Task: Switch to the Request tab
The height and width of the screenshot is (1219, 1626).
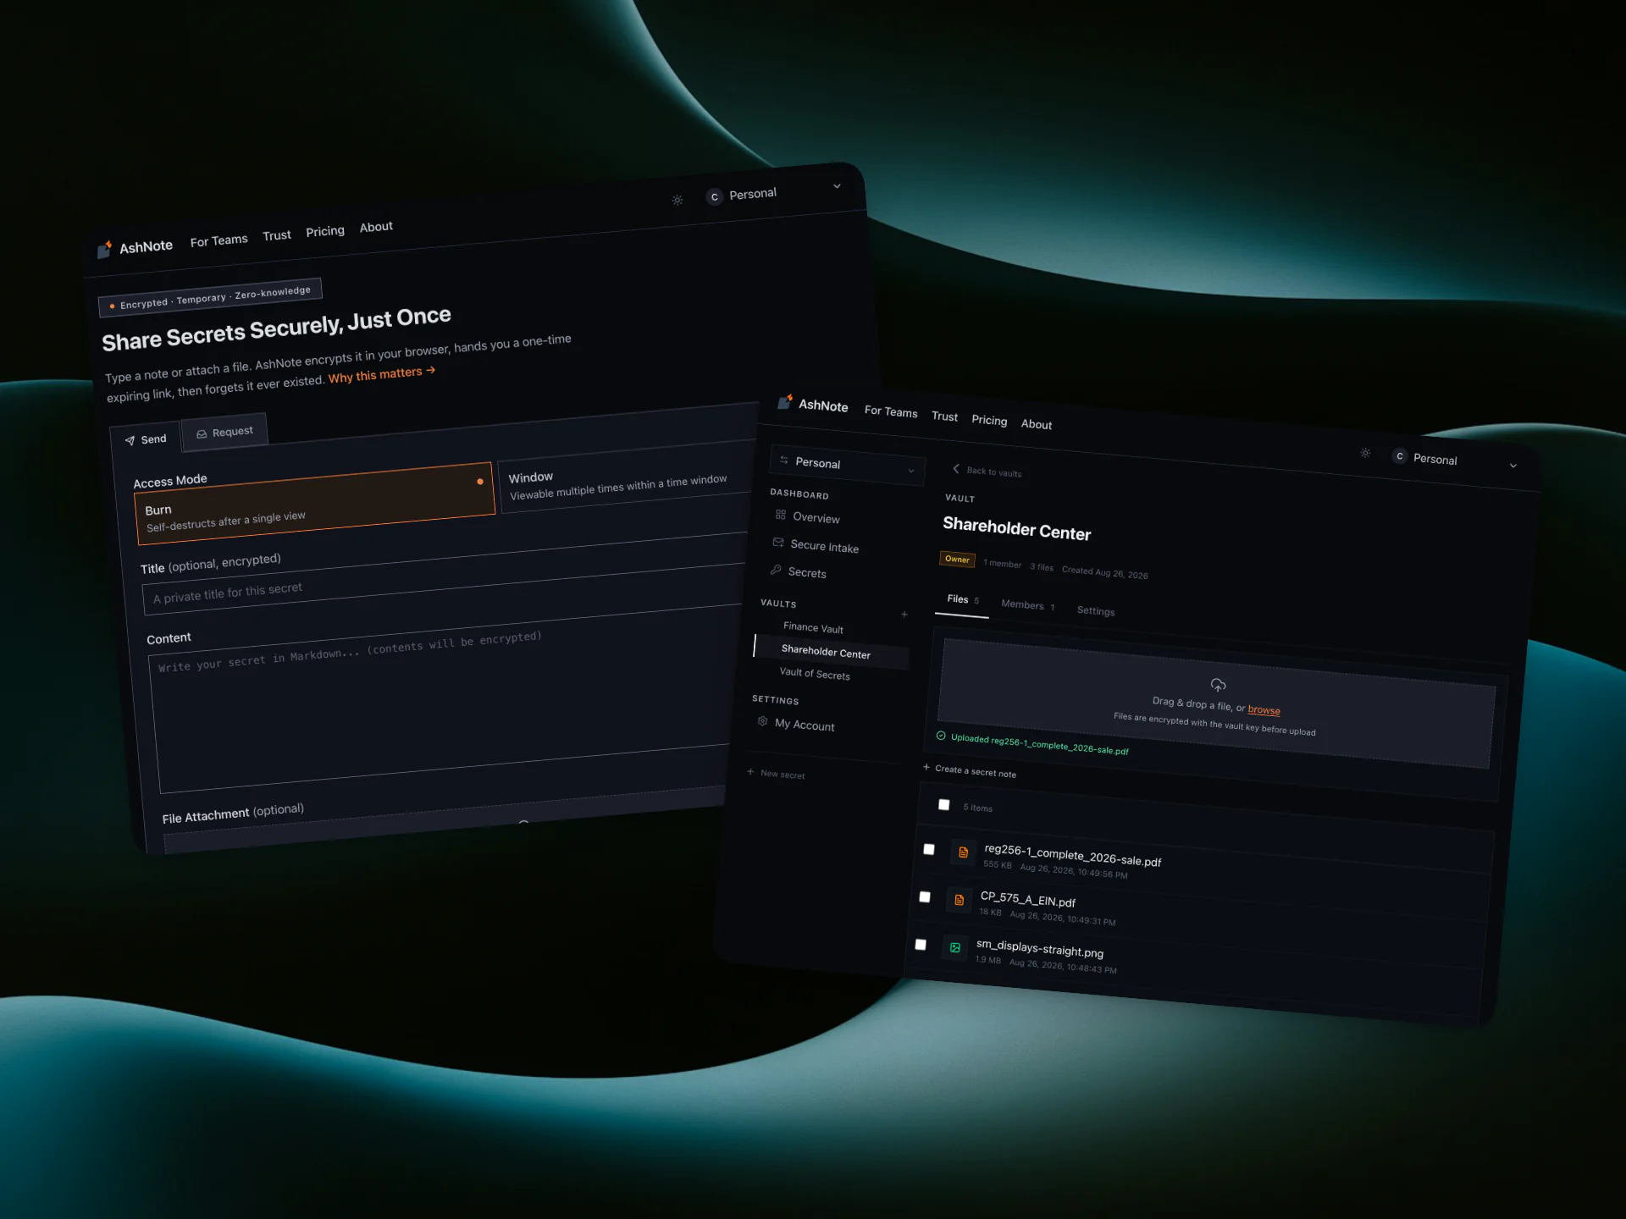Action: [x=224, y=433]
